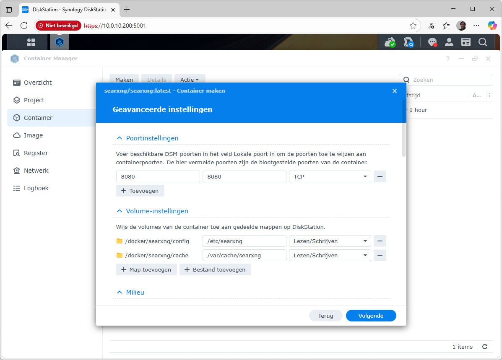The image size is (502, 360).
Task: Open the cloud sync status icon
Action: (x=390, y=42)
